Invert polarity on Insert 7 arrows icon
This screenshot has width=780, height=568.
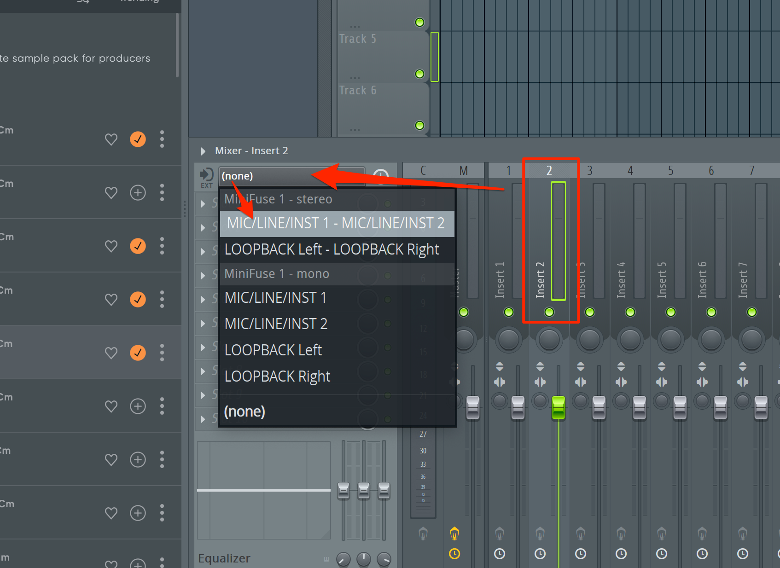[743, 366]
